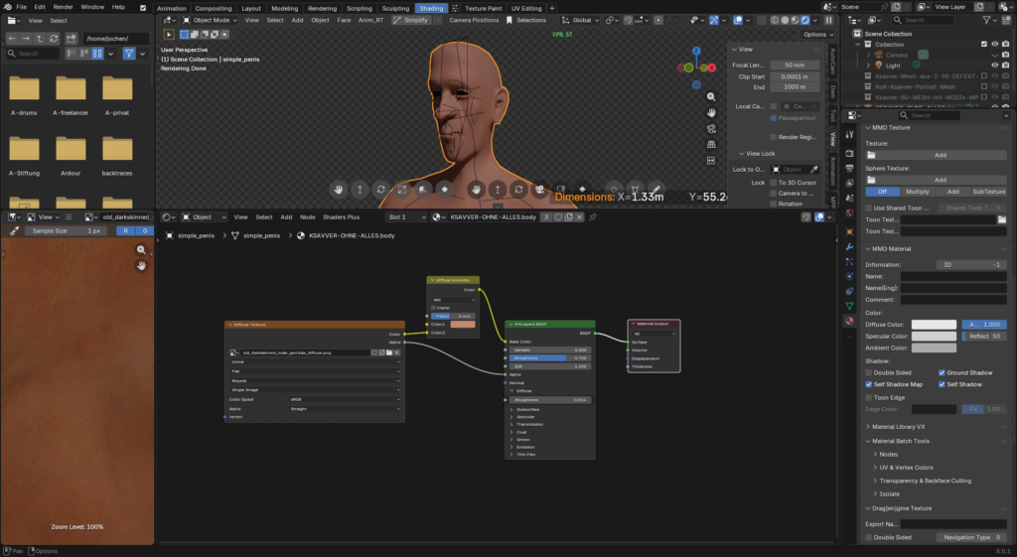Open the Object properties tab
This screenshot has height=557, width=1017.
tap(850, 232)
